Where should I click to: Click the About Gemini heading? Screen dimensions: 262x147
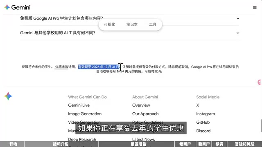[145, 97]
